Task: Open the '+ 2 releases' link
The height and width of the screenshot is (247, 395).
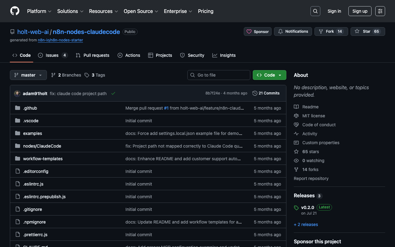Action: 306,224
